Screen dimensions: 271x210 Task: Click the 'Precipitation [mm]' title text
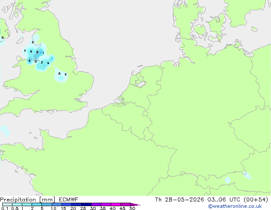(28, 200)
